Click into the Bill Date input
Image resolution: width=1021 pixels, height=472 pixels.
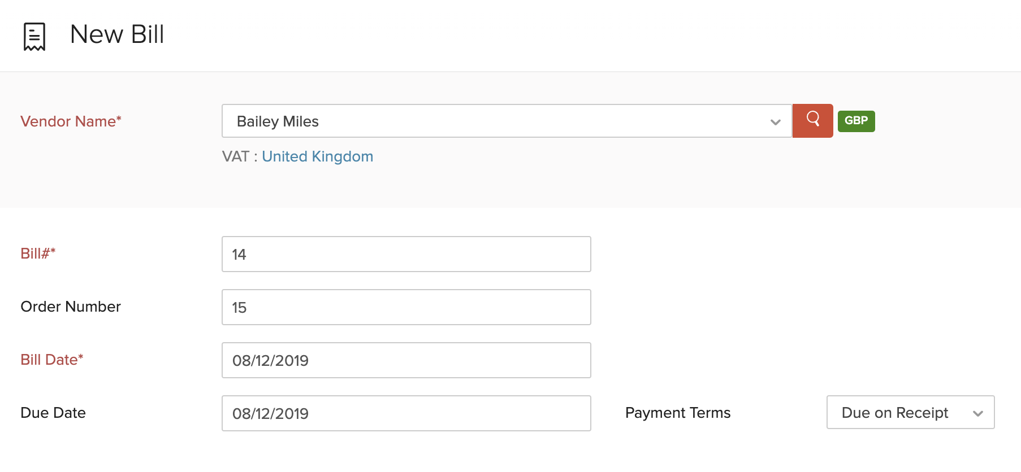tap(406, 360)
